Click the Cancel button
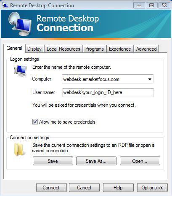Image resolution: width=172 pixels, height=197 pixels. 84,188
